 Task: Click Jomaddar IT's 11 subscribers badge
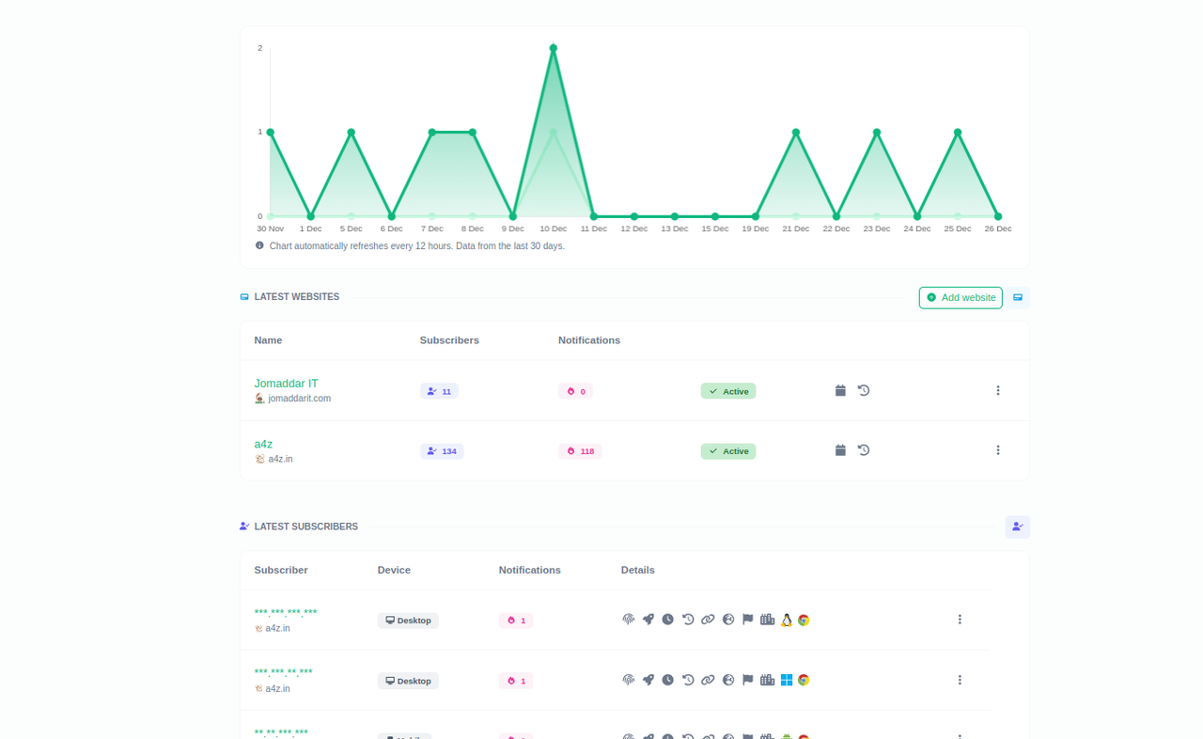coord(439,391)
